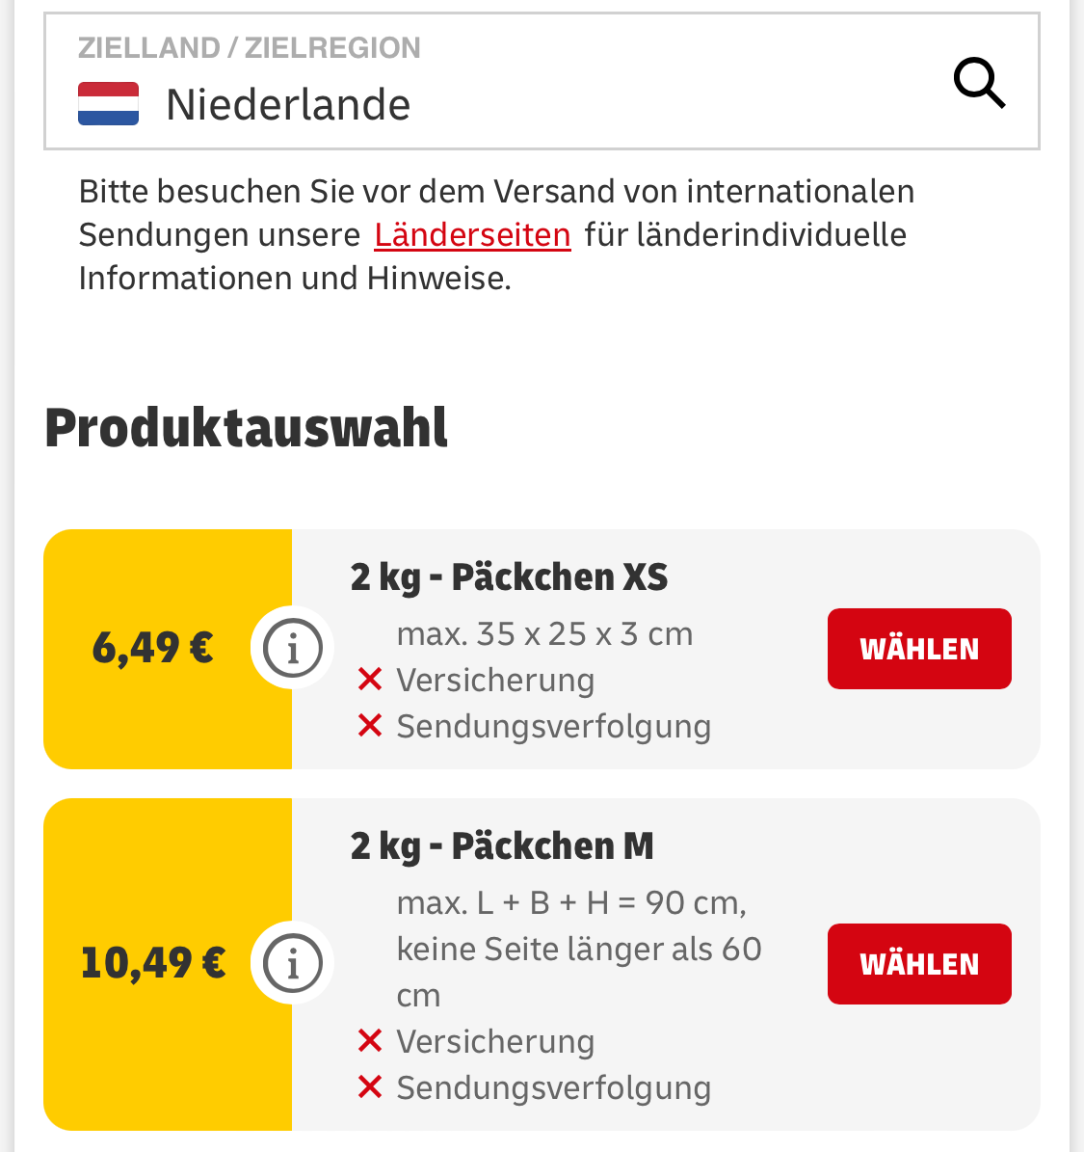
Task: Click the "max. 35 x 25 x 3 cm" text
Action: (544, 633)
